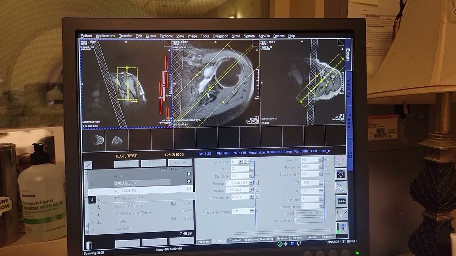456x256 pixels.
Task: Select the second image thumbnail in the strip
Action: coord(117,140)
